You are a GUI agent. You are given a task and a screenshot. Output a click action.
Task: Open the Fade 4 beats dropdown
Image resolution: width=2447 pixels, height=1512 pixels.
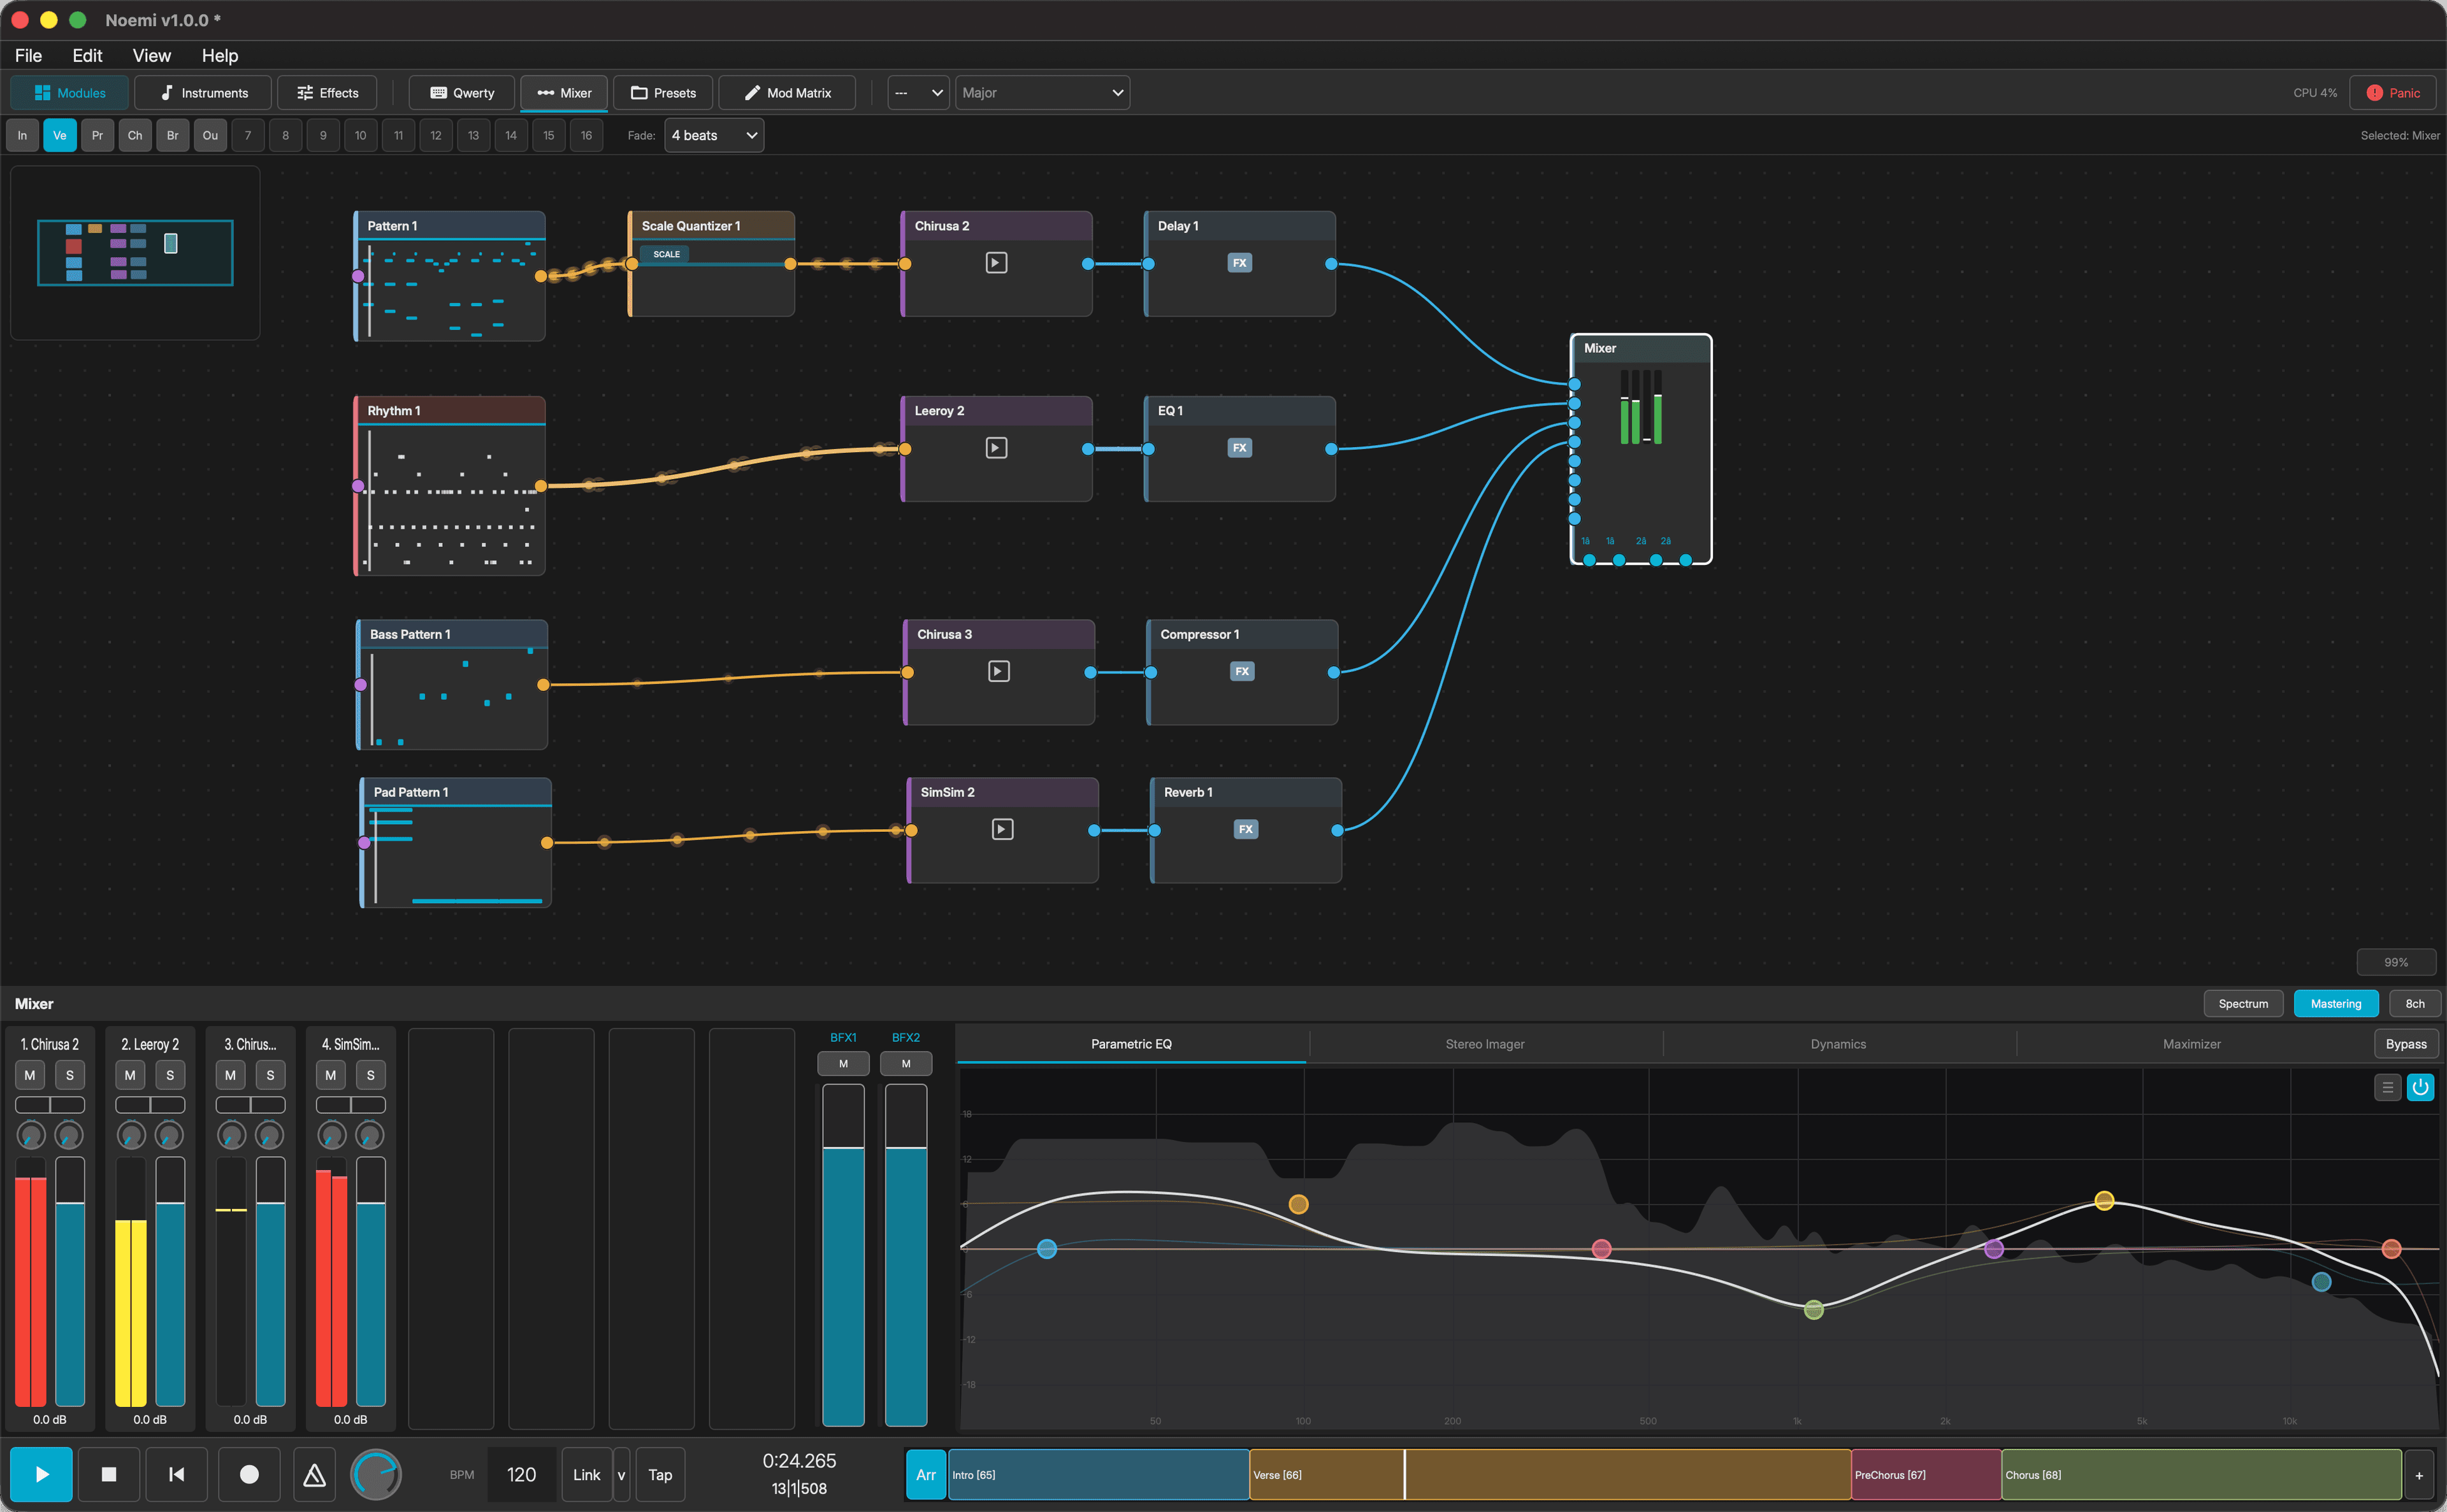coord(713,135)
